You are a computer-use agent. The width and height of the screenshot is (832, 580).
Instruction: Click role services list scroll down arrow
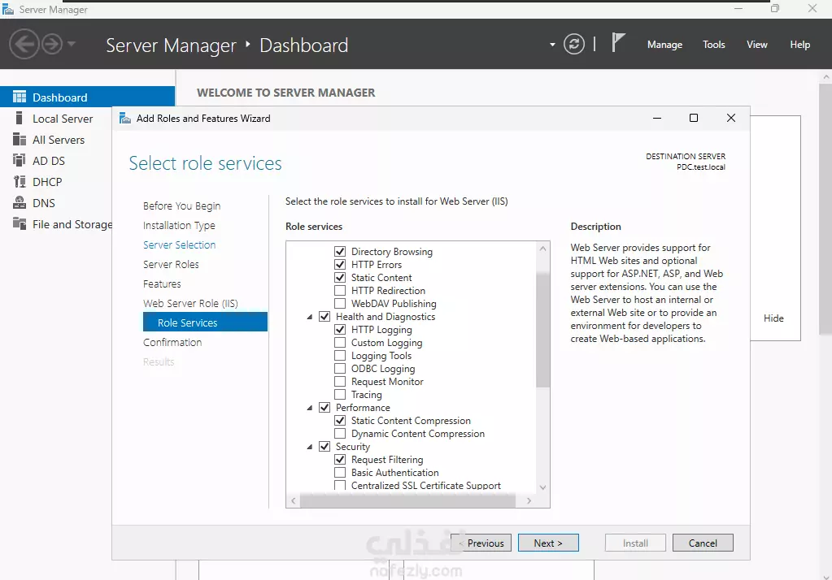pyautogui.click(x=542, y=487)
